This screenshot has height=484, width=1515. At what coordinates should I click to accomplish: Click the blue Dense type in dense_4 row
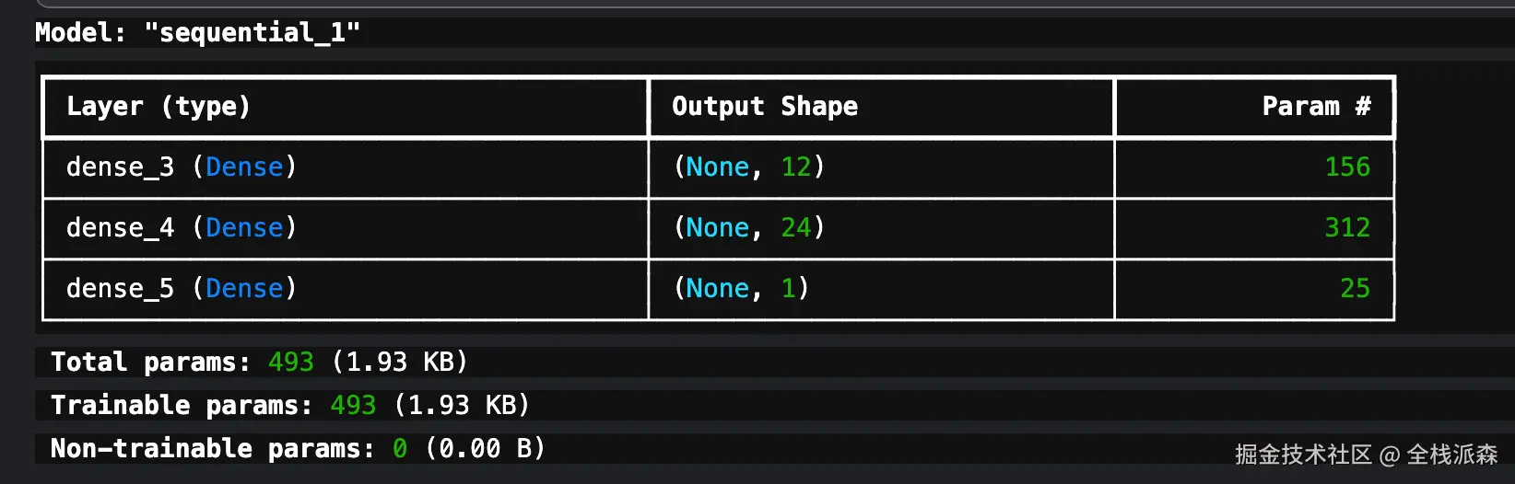coord(244,228)
